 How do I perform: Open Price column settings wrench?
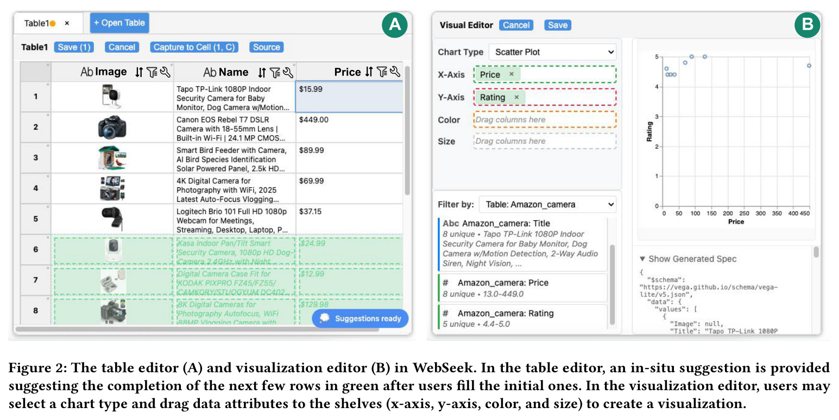click(x=395, y=72)
